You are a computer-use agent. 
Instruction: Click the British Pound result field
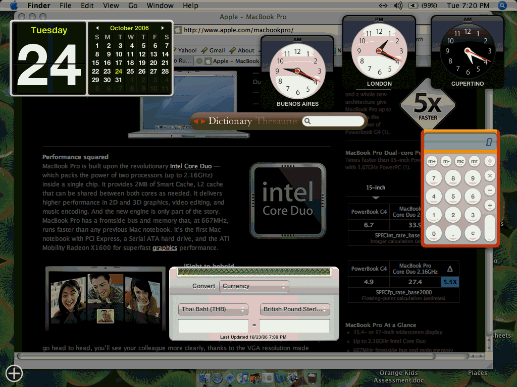click(295, 326)
